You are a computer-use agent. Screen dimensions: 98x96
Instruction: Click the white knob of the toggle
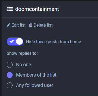[x=19, y=41]
